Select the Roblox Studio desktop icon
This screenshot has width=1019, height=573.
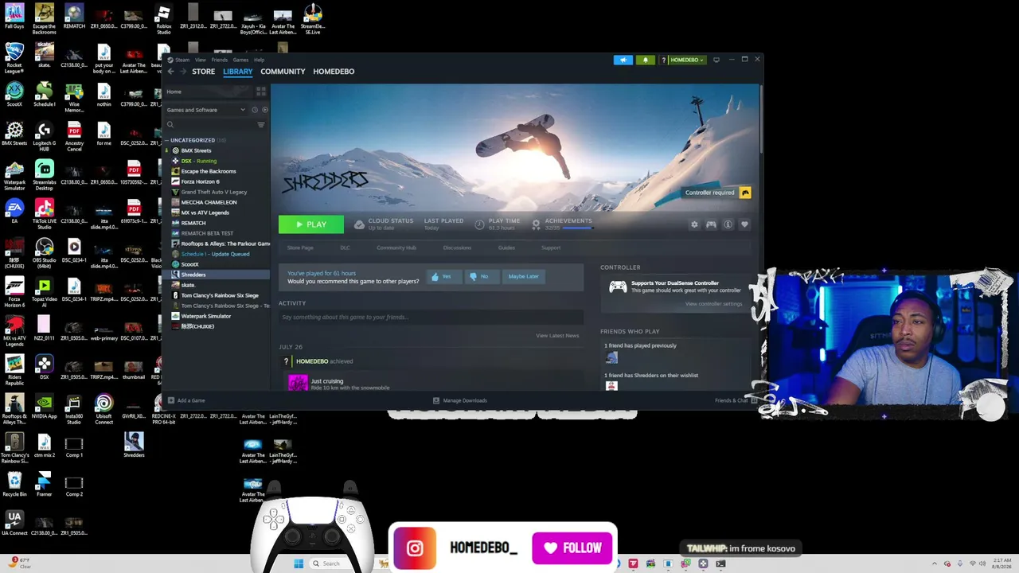tap(163, 20)
